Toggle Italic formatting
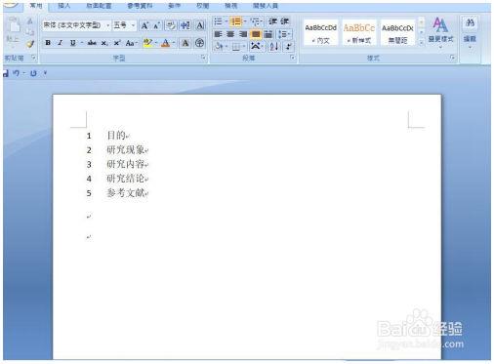494x364 pixels. pyautogui.click(x=61, y=43)
